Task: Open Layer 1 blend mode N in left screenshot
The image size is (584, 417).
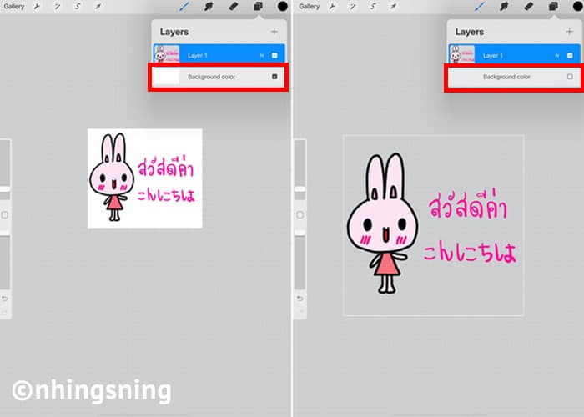Action: [x=262, y=56]
